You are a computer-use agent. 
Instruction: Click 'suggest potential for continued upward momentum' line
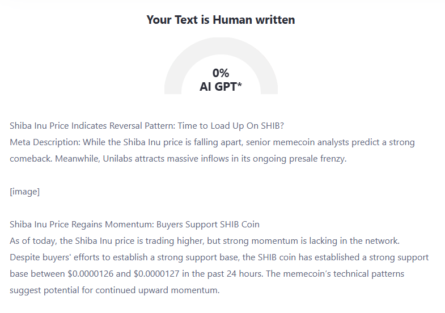(x=115, y=290)
